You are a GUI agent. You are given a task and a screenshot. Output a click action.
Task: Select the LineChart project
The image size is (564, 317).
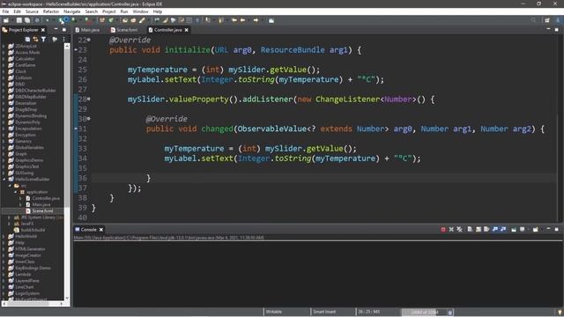point(25,287)
